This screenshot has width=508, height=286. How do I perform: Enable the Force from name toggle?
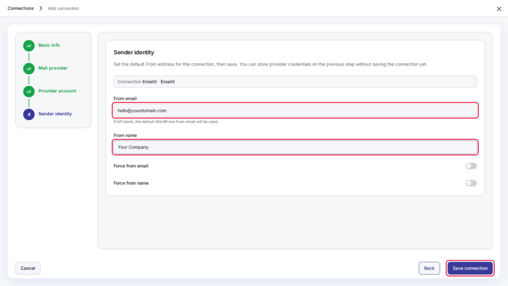click(471, 183)
